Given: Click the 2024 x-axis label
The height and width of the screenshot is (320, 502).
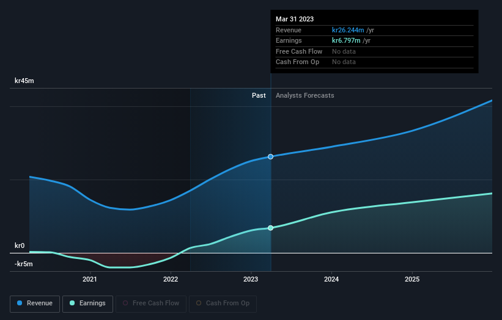Looking at the screenshot, I should [x=331, y=279].
